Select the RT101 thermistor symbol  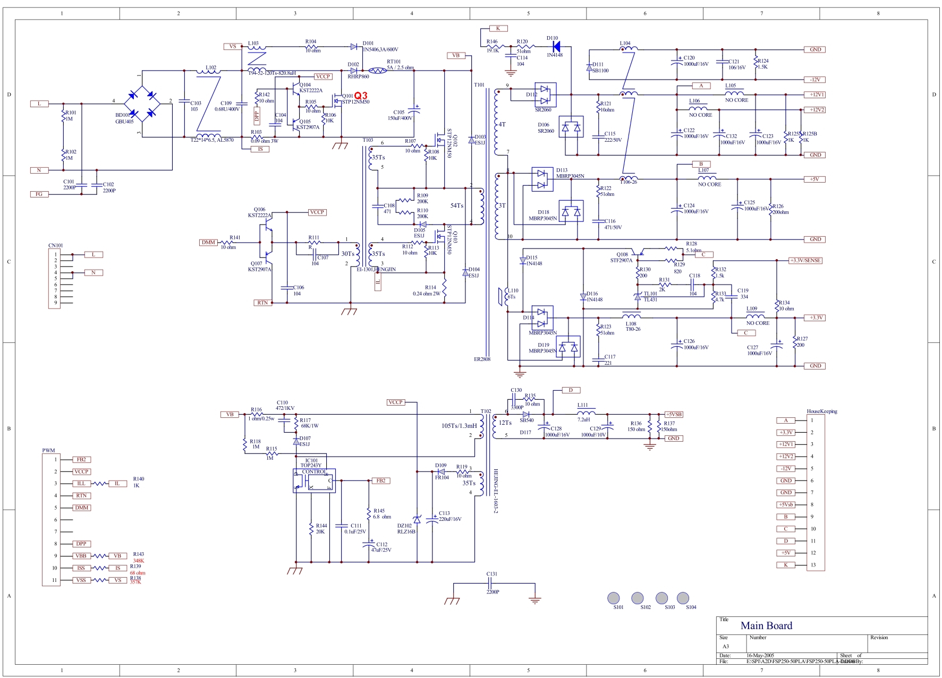tap(378, 70)
